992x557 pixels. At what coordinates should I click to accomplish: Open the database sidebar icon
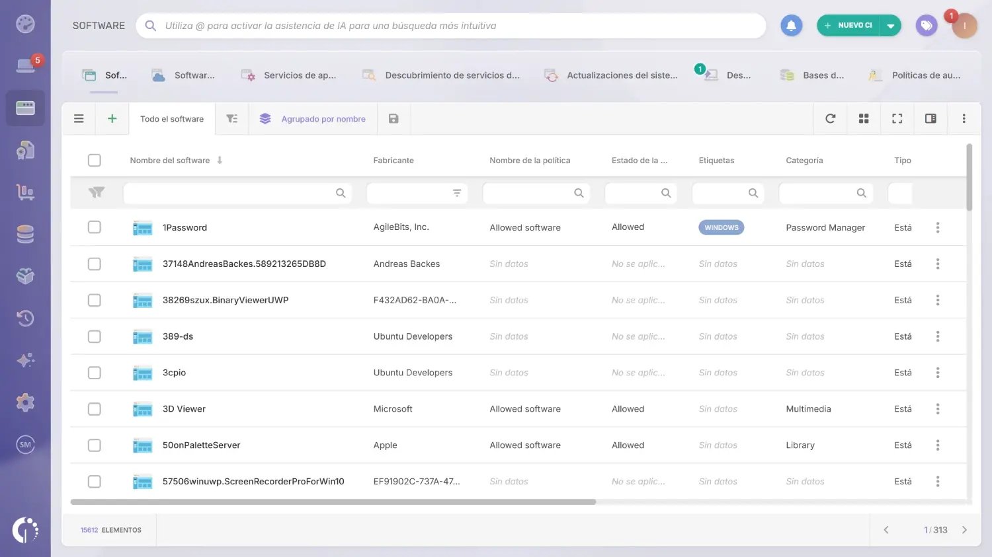click(25, 234)
